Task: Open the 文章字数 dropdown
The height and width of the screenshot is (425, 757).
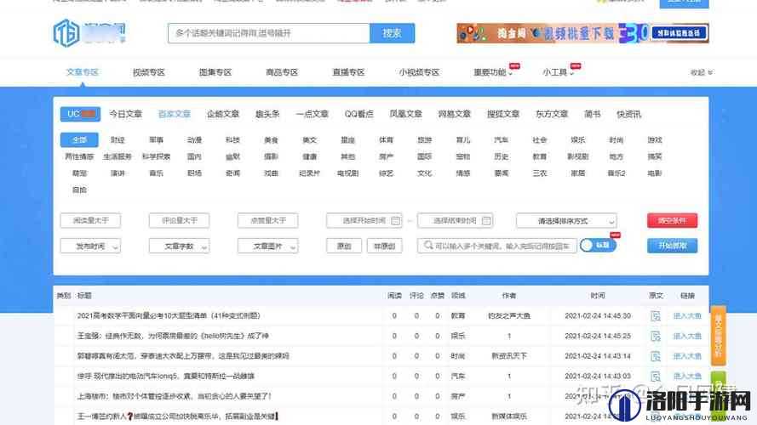Action: click(x=179, y=246)
